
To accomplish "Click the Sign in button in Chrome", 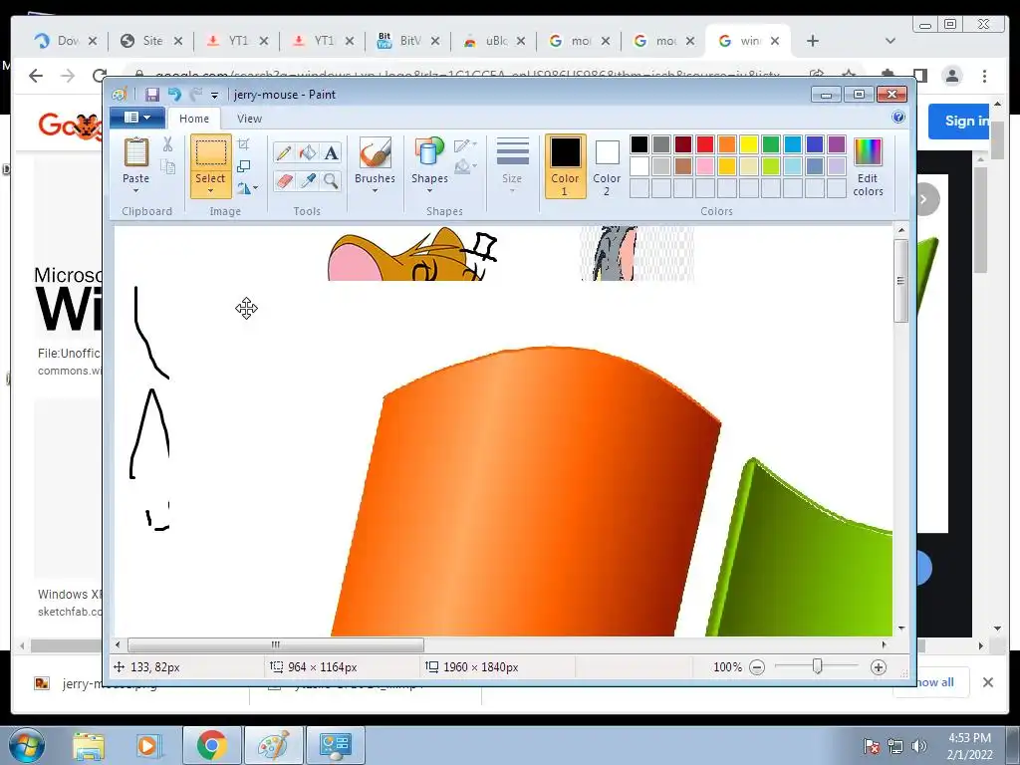I will point(961,121).
